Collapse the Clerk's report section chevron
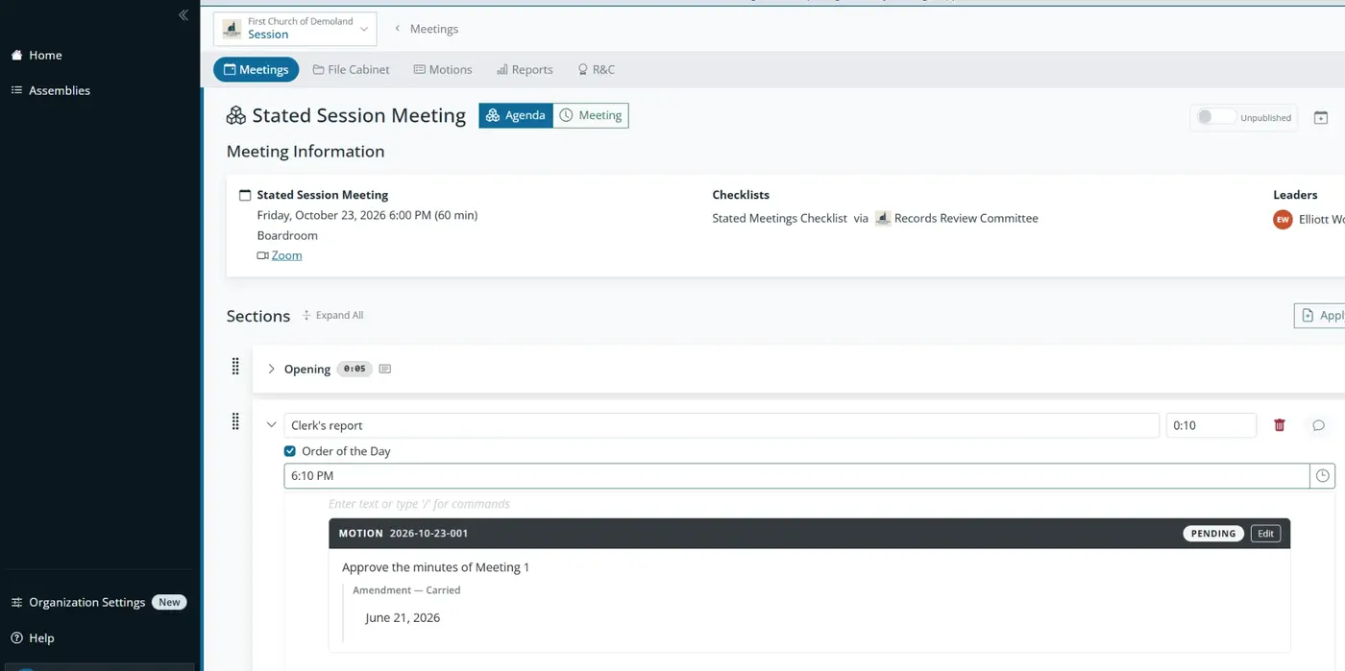 click(271, 424)
